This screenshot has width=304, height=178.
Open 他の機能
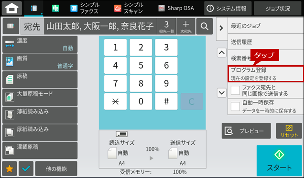[x=56, y=169]
